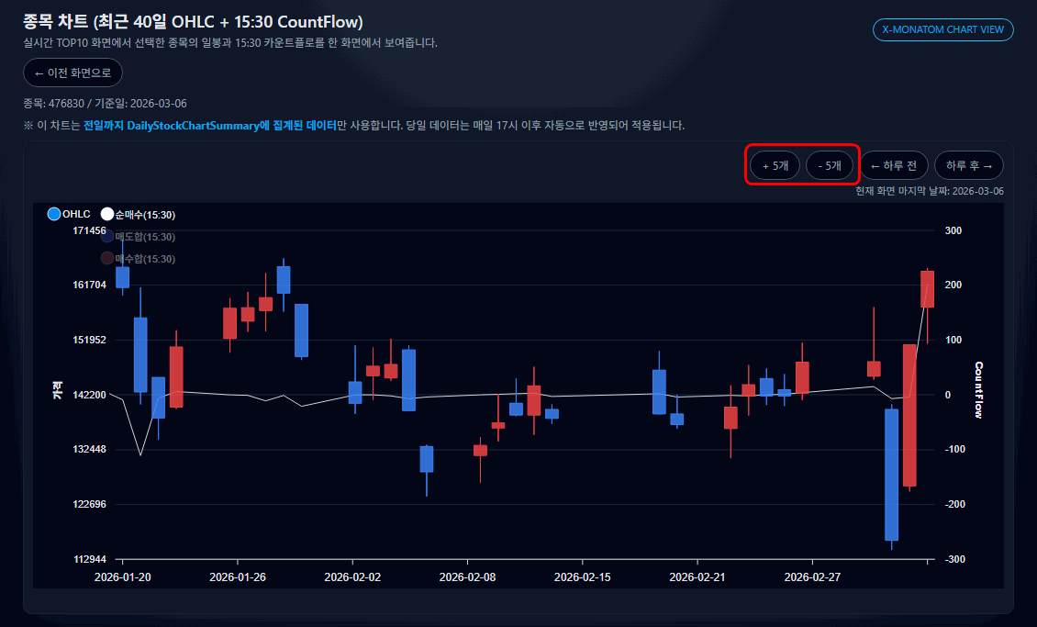This screenshot has height=627, width=1037.
Task: Advance one day with 하루 후 →
Action: (x=968, y=165)
